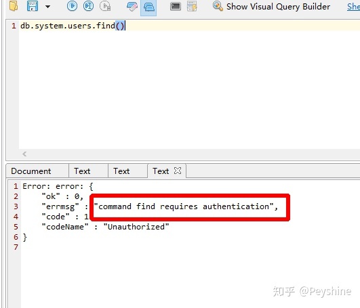This screenshot has height=308, width=360.
Task: Click the open file folder icon
Action: [x=14, y=6]
